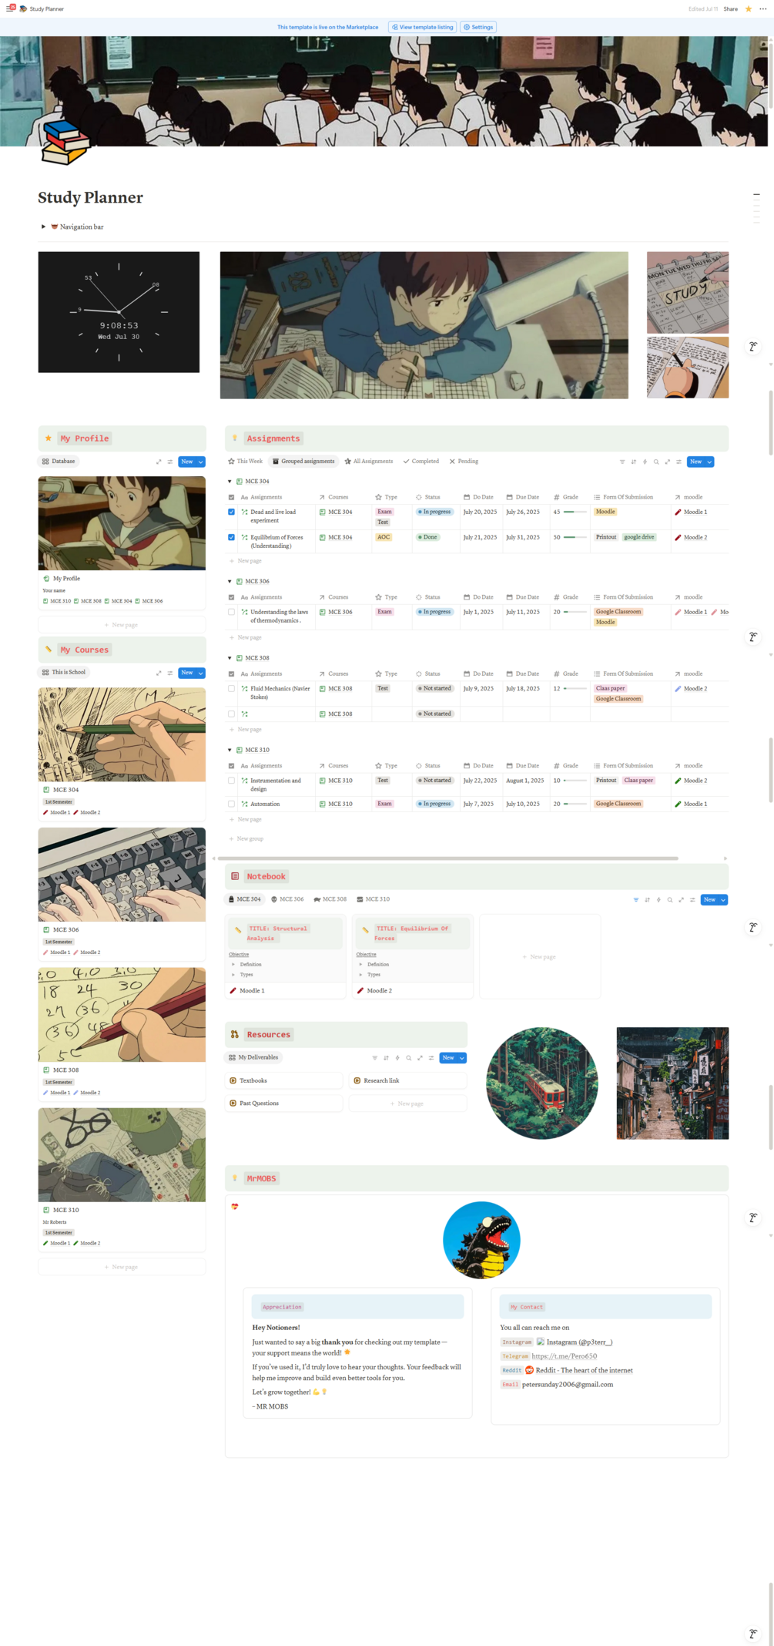
Task: Open the Telegram t.me/Pero650 link
Action: pos(565,1356)
